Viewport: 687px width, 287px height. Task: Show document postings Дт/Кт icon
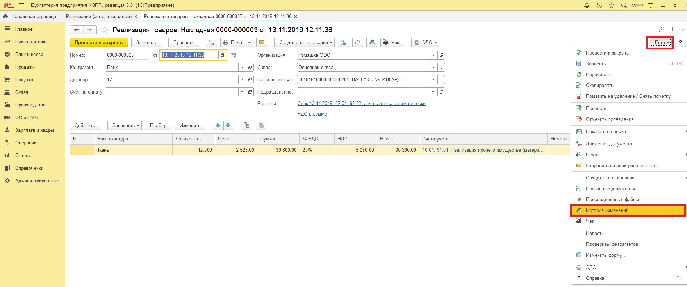[212, 42]
